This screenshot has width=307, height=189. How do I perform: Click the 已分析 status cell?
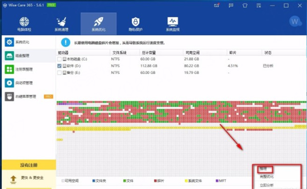tap(268, 66)
